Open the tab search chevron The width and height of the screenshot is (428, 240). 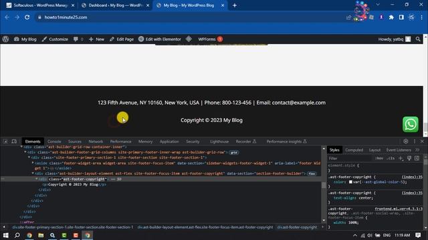pyautogui.click(x=378, y=5)
